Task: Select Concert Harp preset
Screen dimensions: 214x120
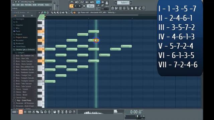Action: click(x=21, y=98)
